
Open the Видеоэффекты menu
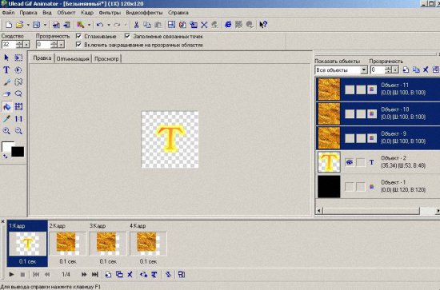click(x=144, y=13)
